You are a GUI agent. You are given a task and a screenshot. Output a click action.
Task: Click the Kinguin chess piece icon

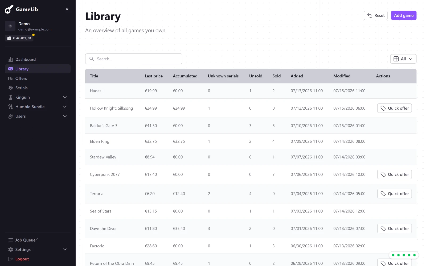click(11, 97)
